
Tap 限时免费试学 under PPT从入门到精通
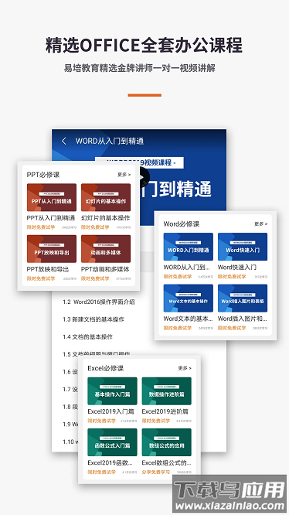point(41,227)
